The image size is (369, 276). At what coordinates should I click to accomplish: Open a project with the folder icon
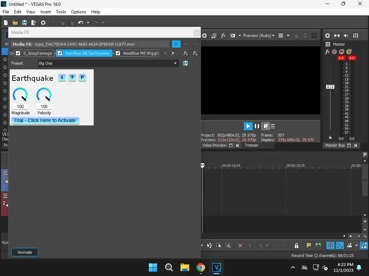coord(15,23)
